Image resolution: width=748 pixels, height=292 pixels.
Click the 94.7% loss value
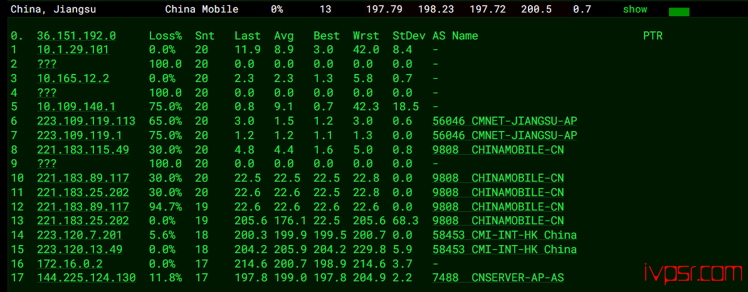click(x=165, y=207)
